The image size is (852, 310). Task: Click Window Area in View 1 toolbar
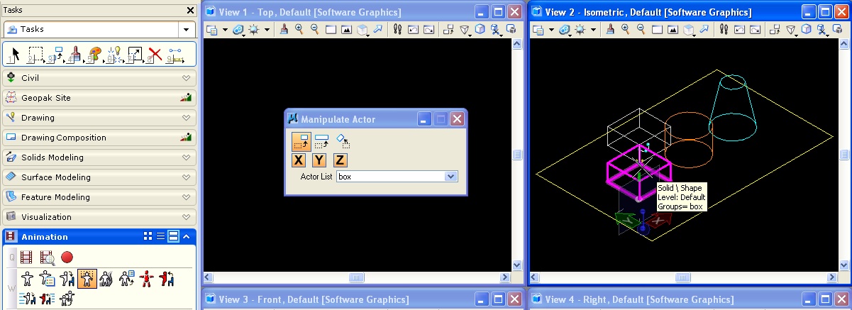pos(331,29)
